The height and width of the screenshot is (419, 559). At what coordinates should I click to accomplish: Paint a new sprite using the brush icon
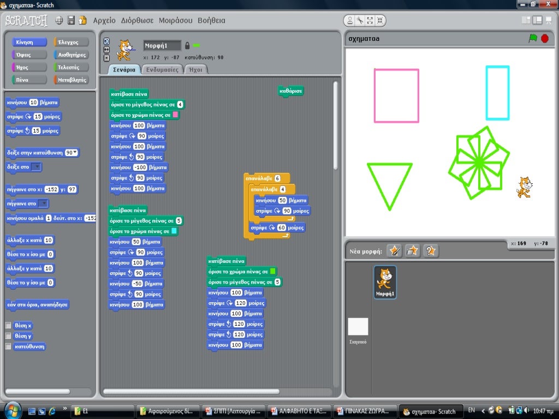pyautogui.click(x=394, y=251)
